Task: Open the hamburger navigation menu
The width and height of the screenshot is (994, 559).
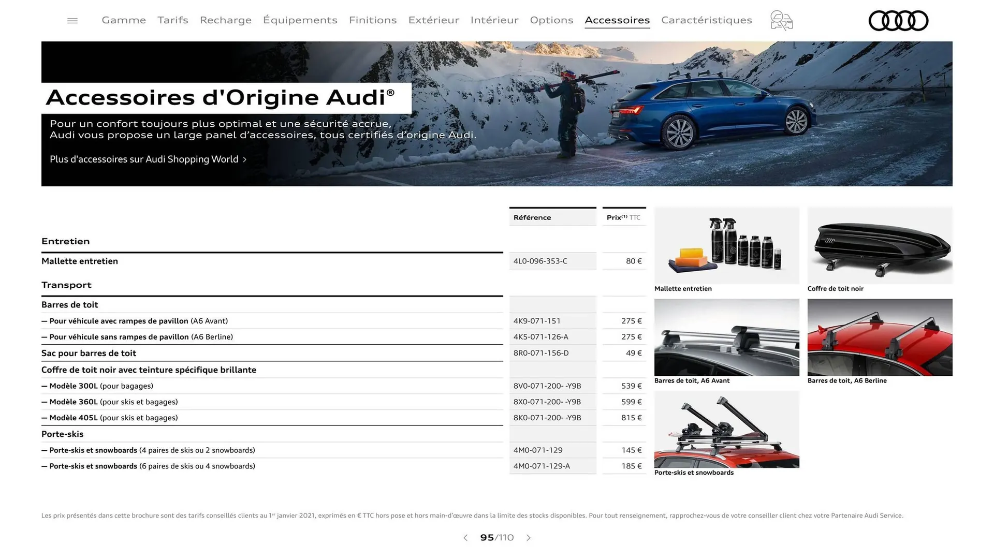Action: (72, 20)
